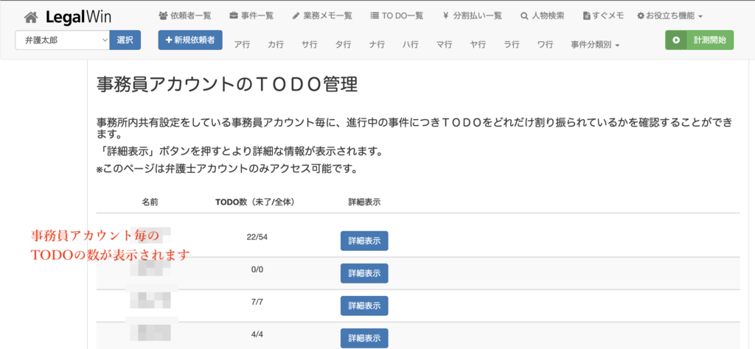Open TO DO一覧 list
Screen dimensions: 755x349
point(397,15)
